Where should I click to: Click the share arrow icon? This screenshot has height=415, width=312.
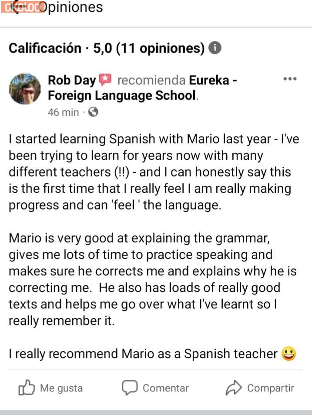point(234,388)
